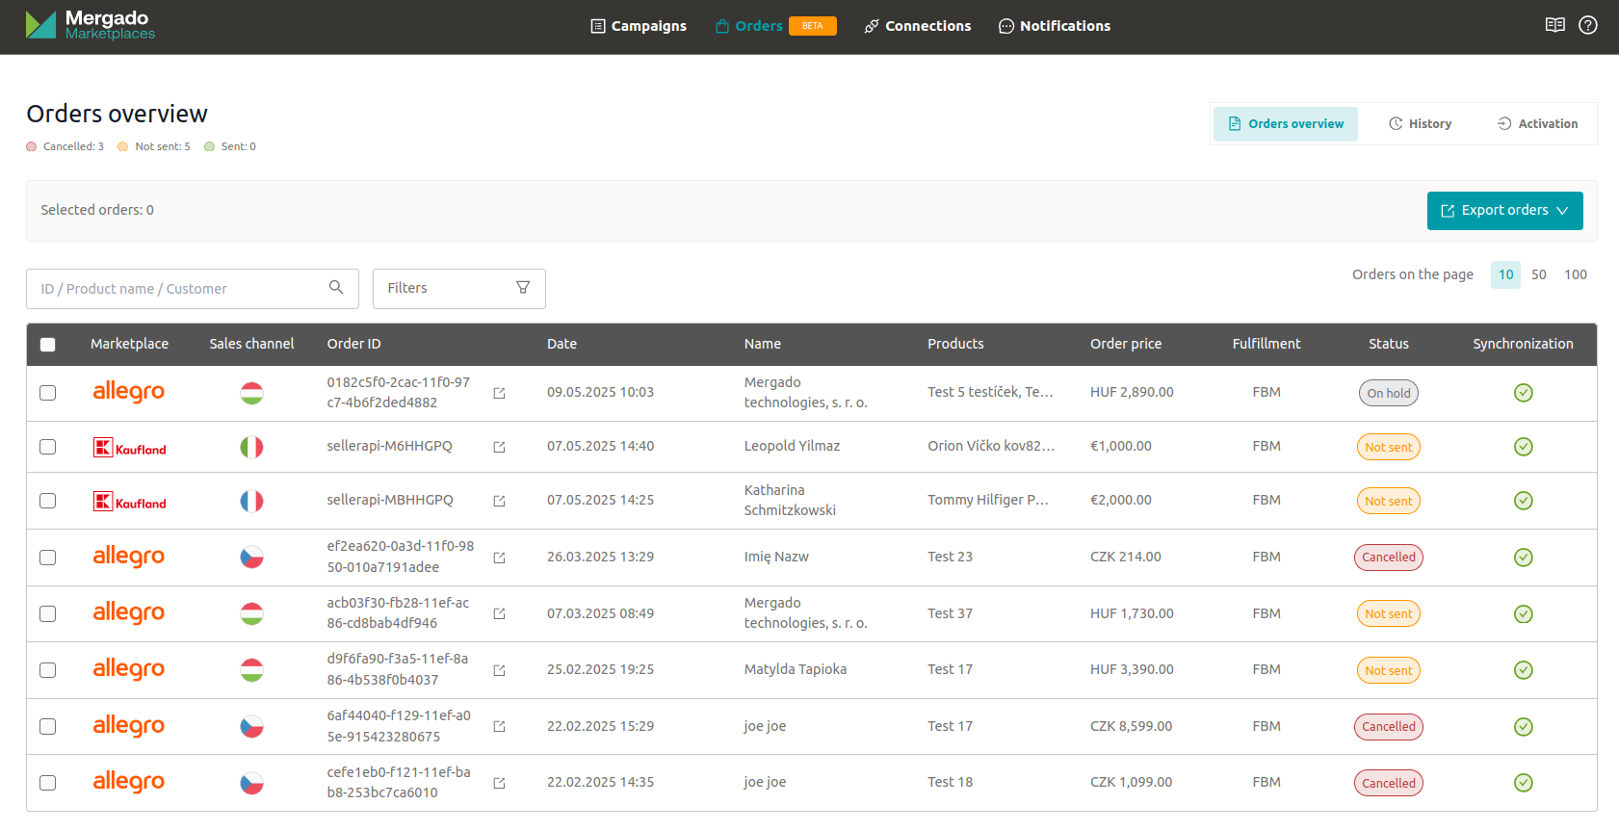This screenshot has width=1619, height=831.
Task: Click the BETA badge next to Orders
Action: click(x=813, y=26)
